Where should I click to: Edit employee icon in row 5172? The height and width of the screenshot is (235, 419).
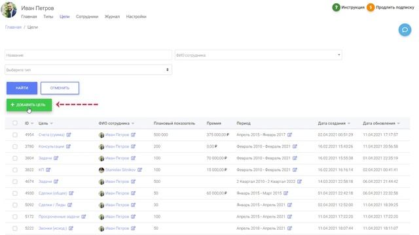134,217
